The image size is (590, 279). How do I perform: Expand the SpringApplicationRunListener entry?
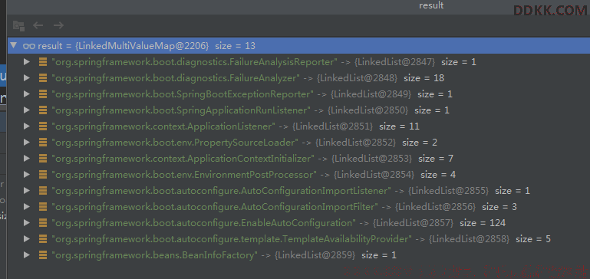click(26, 110)
